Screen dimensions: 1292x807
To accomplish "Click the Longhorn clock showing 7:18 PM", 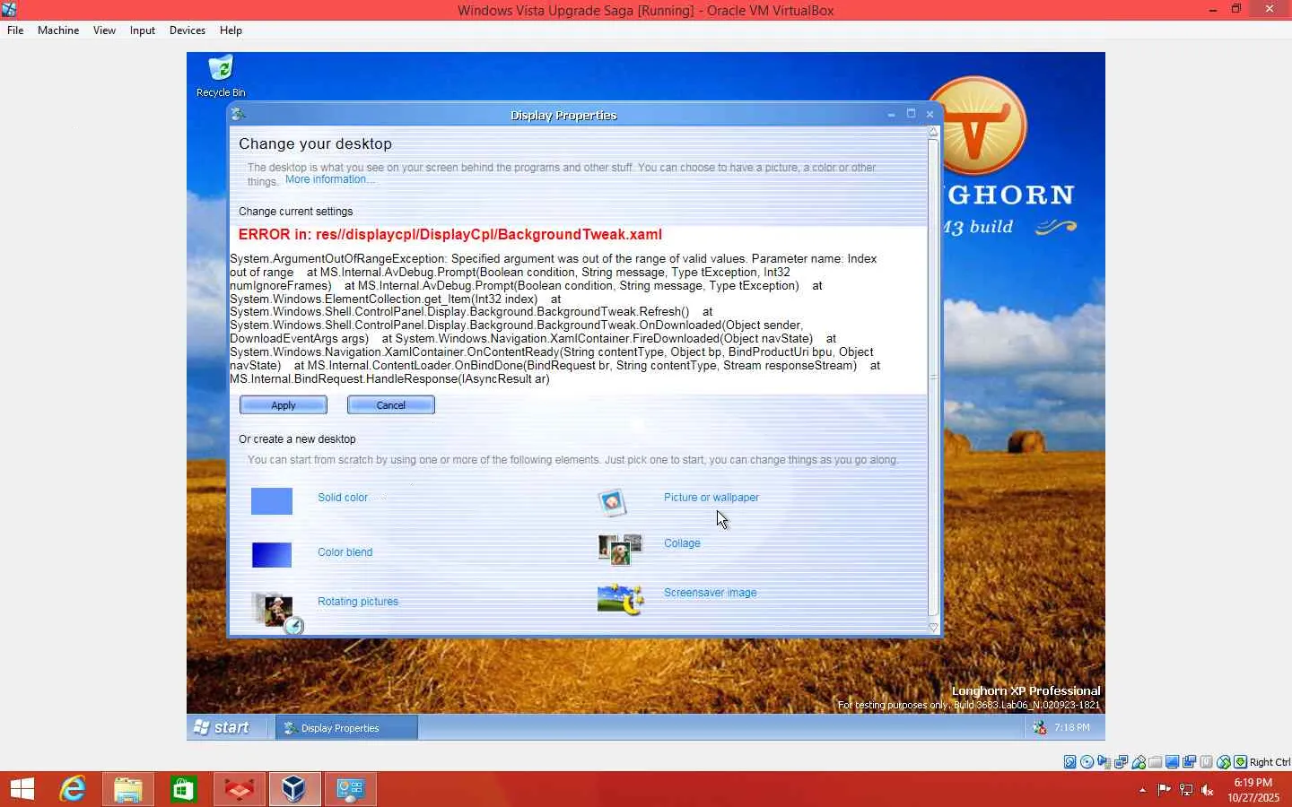I will tap(1072, 728).
